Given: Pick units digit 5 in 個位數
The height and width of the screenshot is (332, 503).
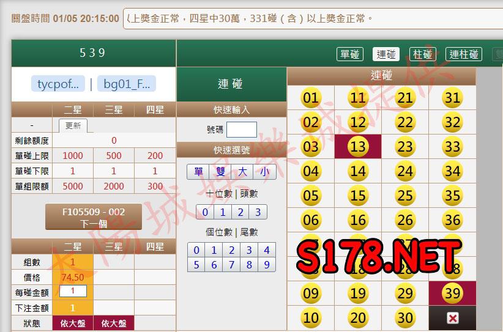Looking at the screenshot, I should [196, 265].
